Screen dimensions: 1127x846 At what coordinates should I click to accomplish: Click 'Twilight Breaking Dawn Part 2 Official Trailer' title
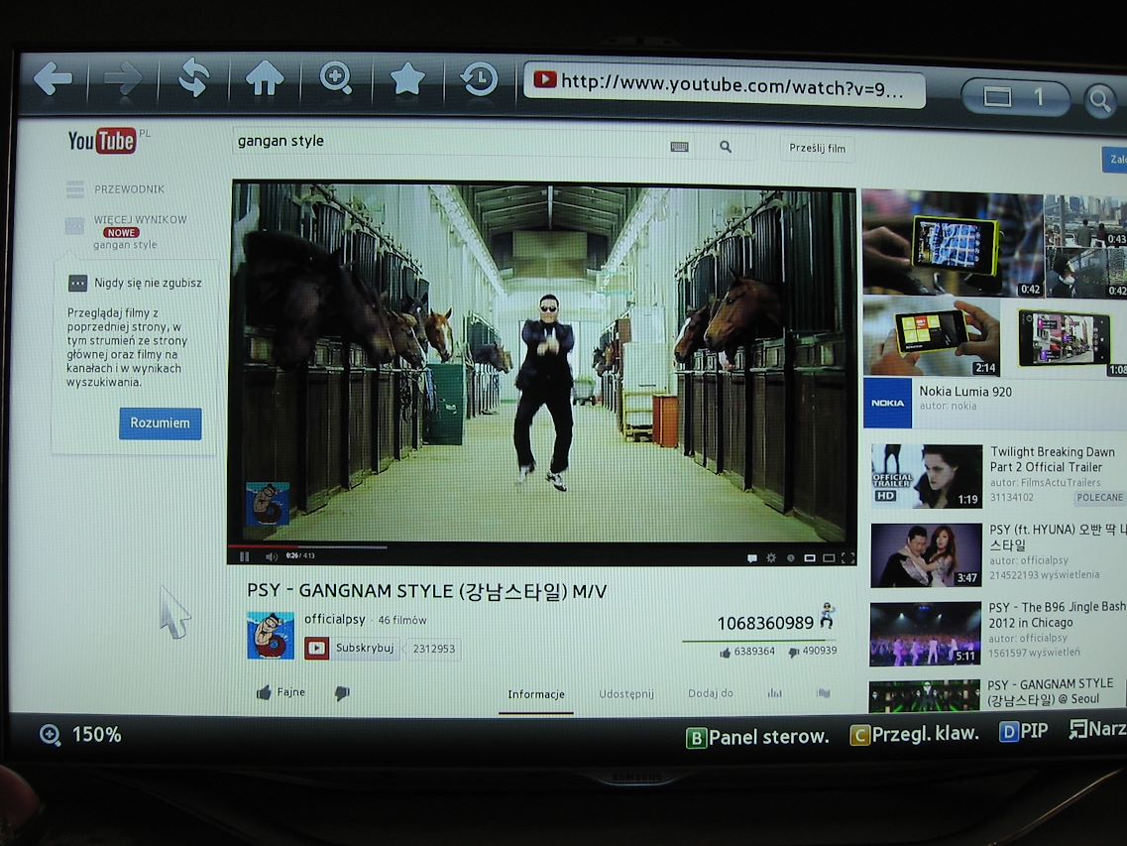point(1053,459)
